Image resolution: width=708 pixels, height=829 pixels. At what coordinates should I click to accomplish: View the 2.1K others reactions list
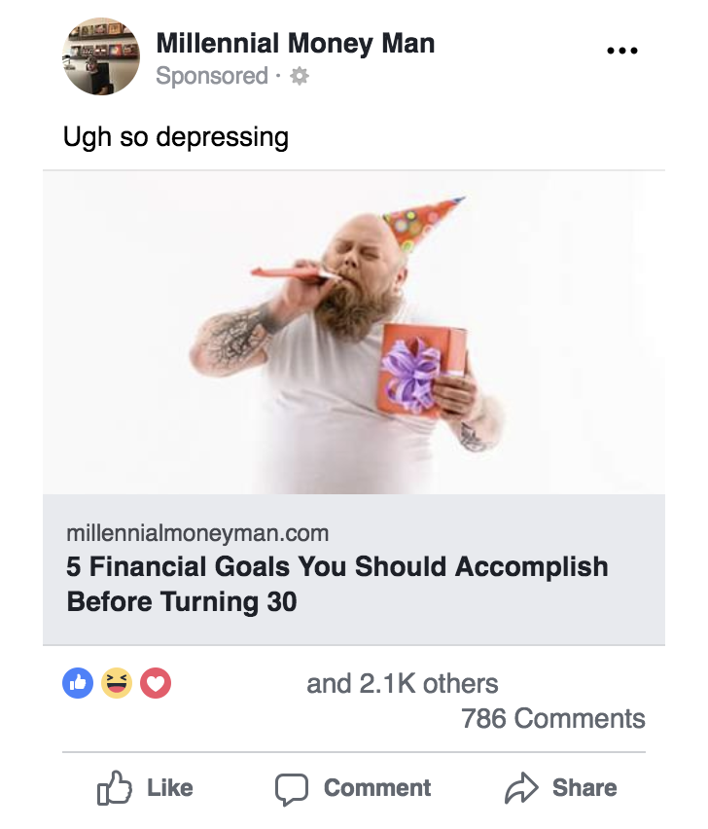[402, 684]
